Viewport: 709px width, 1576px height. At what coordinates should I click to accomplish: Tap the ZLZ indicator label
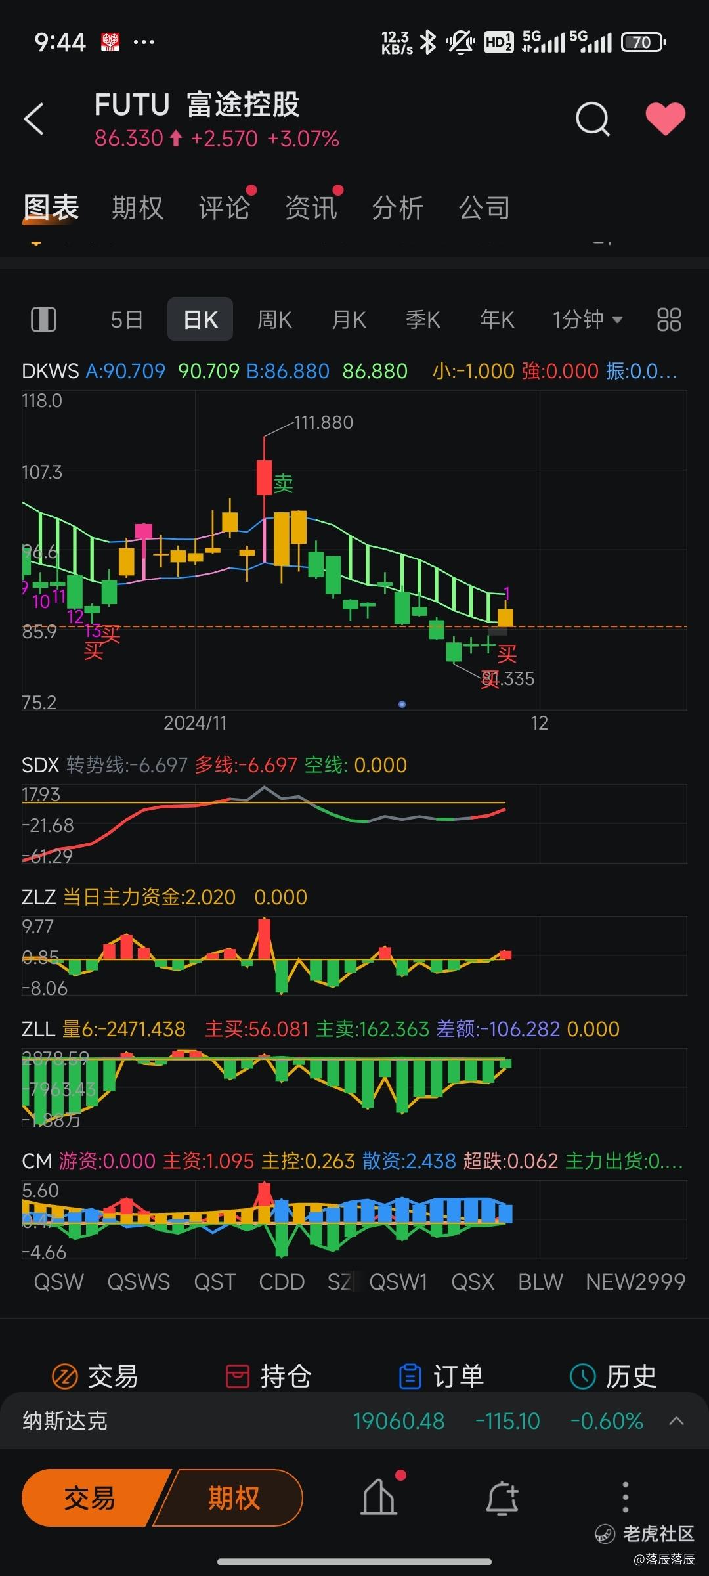(x=39, y=897)
